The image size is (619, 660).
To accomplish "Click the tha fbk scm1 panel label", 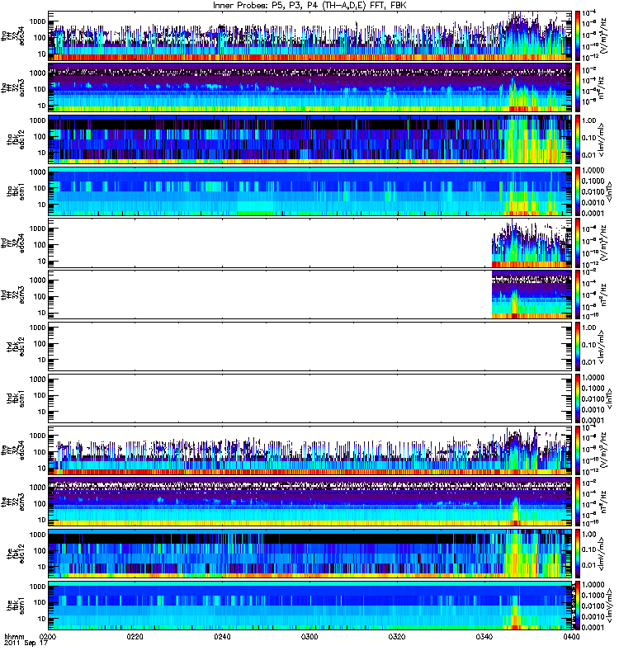I will click(x=16, y=191).
